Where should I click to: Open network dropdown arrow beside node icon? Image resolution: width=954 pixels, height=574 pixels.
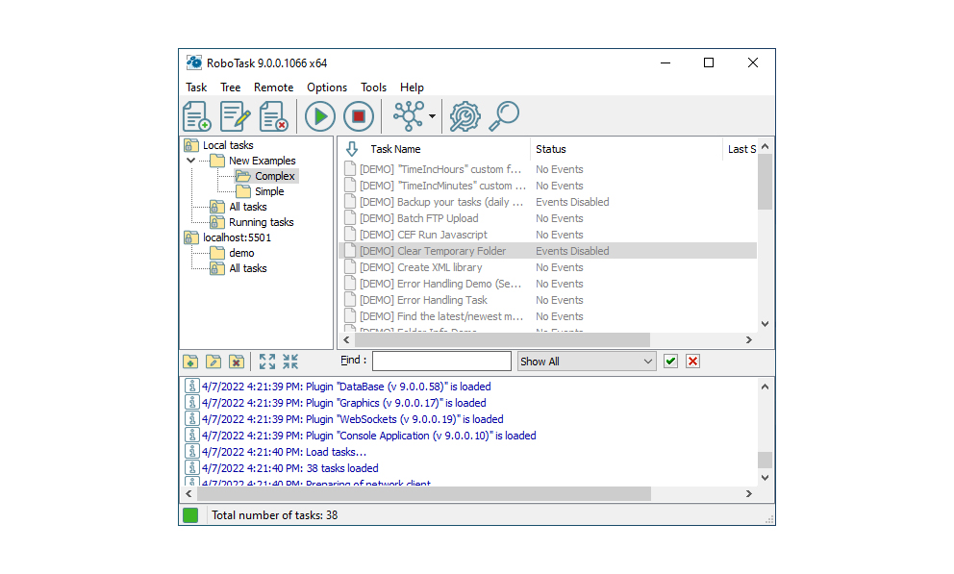click(432, 116)
